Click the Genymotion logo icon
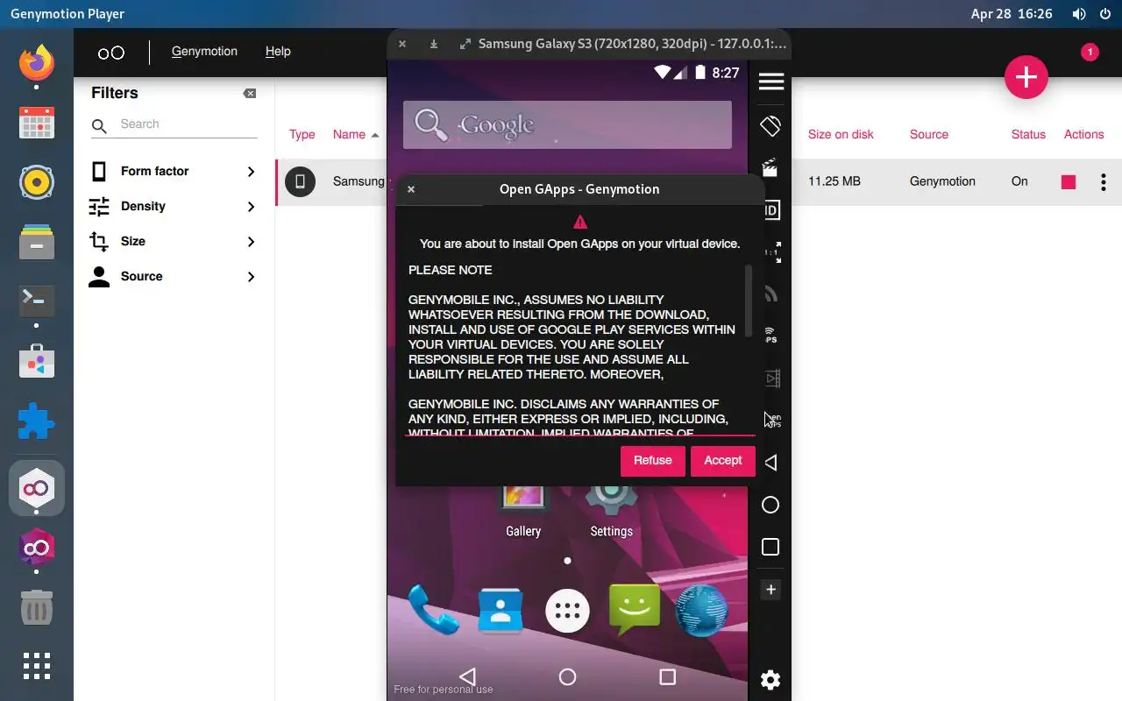1122x701 pixels. pyautogui.click(x=111, y=53)
